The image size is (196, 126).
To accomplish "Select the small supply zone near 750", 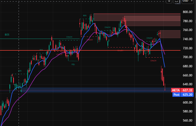I will tap(170, 34).
